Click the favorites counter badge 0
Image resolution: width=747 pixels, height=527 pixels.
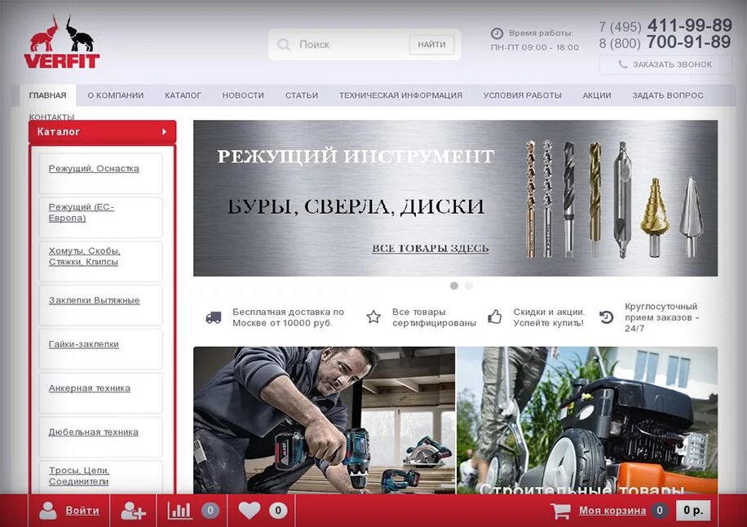point(278,511)
